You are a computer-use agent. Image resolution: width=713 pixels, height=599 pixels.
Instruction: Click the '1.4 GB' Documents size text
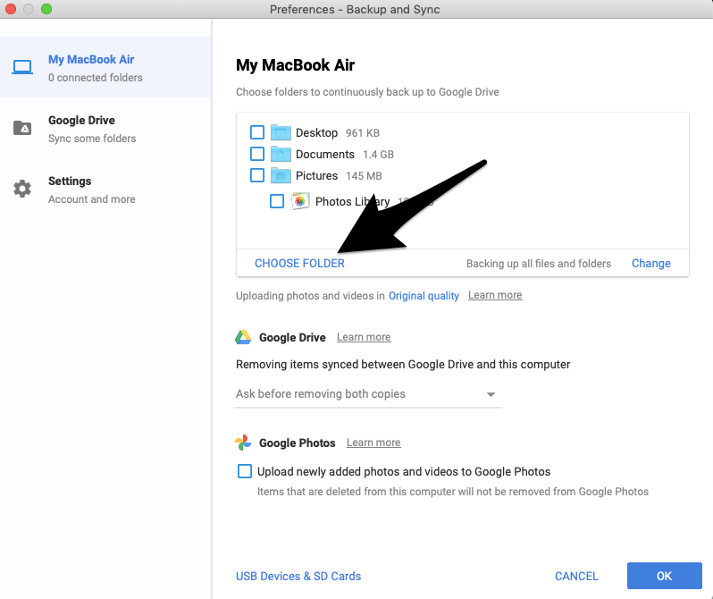coord(378,155)
